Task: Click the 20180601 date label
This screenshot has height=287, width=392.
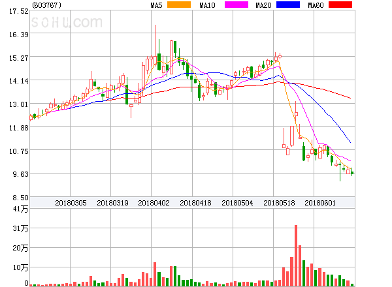Action: (x=320, y=203)
